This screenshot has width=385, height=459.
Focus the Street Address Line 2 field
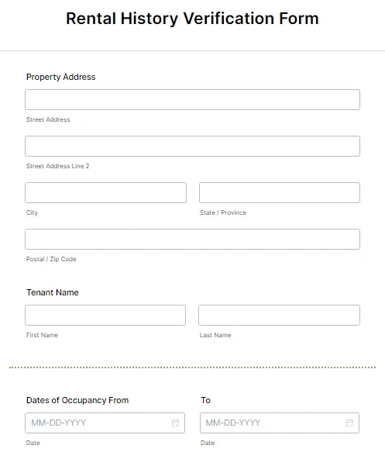point(192,146)
